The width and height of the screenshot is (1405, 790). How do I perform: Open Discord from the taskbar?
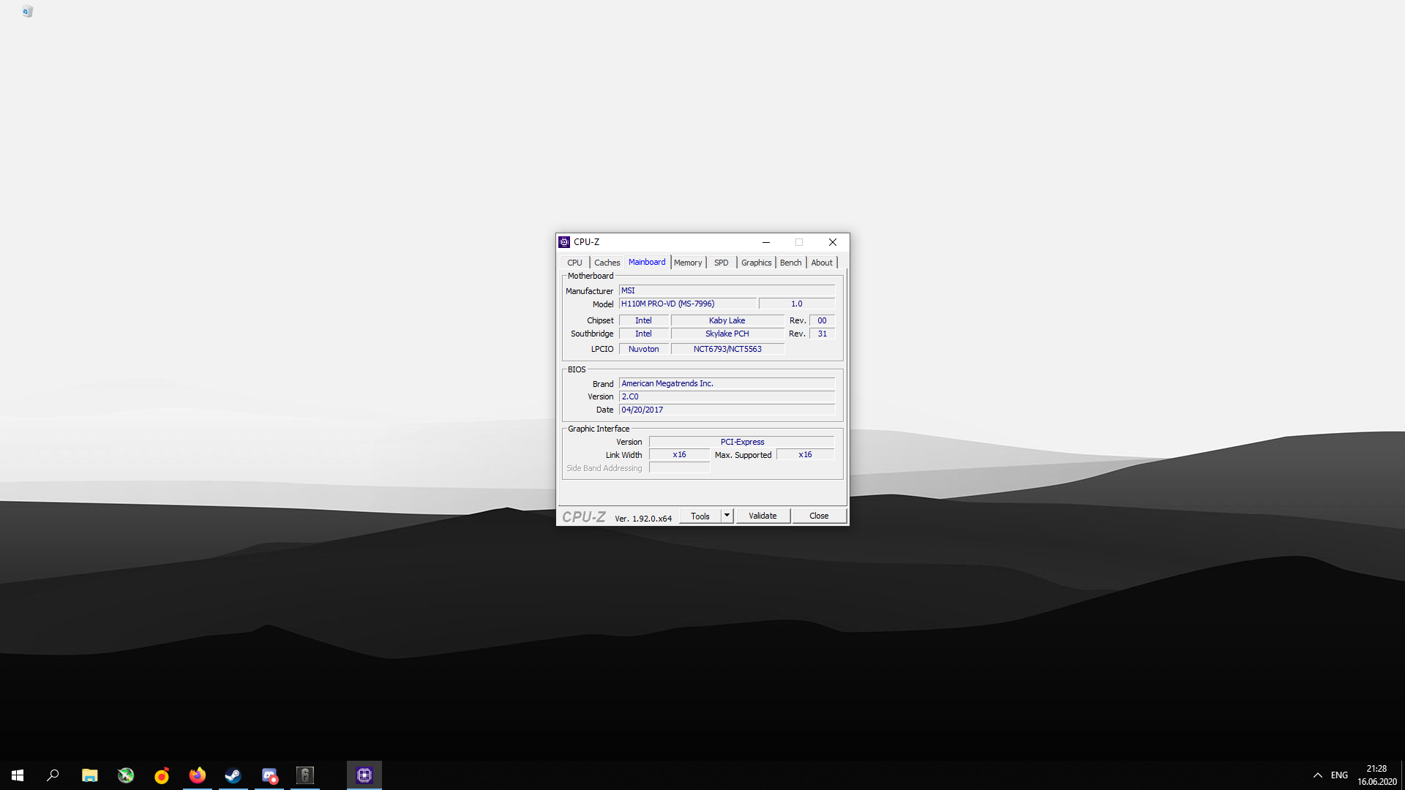tap(269, 775)
